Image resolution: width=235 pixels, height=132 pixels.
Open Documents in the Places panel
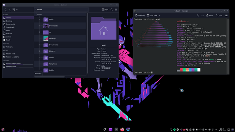tap(18, 24)
